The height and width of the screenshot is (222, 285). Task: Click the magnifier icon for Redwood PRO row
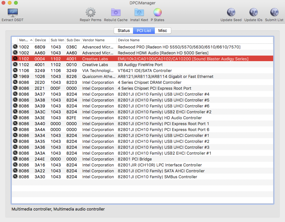pos(15,47)
